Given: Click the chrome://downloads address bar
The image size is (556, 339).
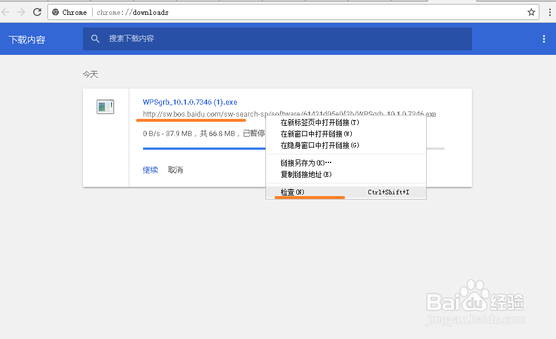Looking at the screenshot, I should [x=293, y=13].
